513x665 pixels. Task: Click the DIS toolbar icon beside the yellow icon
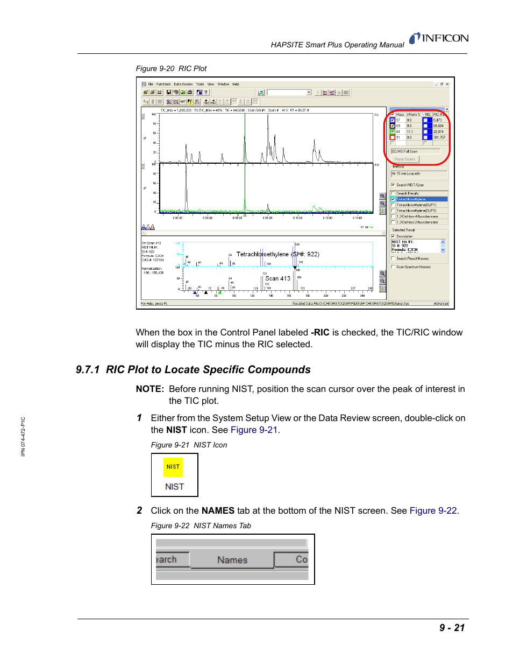196,102
